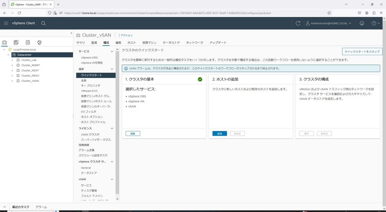The height and width of the screenshot is (212, 386).
Task: Select Cluster_NSXV in the inventory tree
Action: (x=30, y=76)
